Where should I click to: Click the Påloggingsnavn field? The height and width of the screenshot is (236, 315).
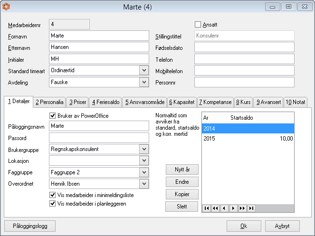point(99,126)
